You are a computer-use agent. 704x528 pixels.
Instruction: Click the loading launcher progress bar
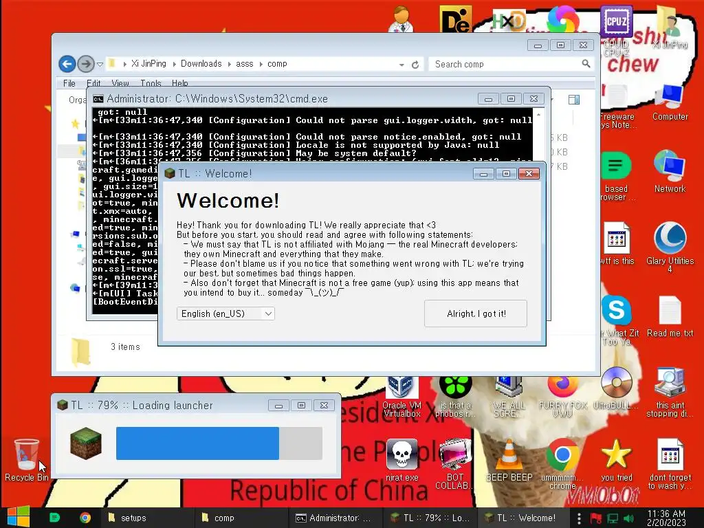219,443
